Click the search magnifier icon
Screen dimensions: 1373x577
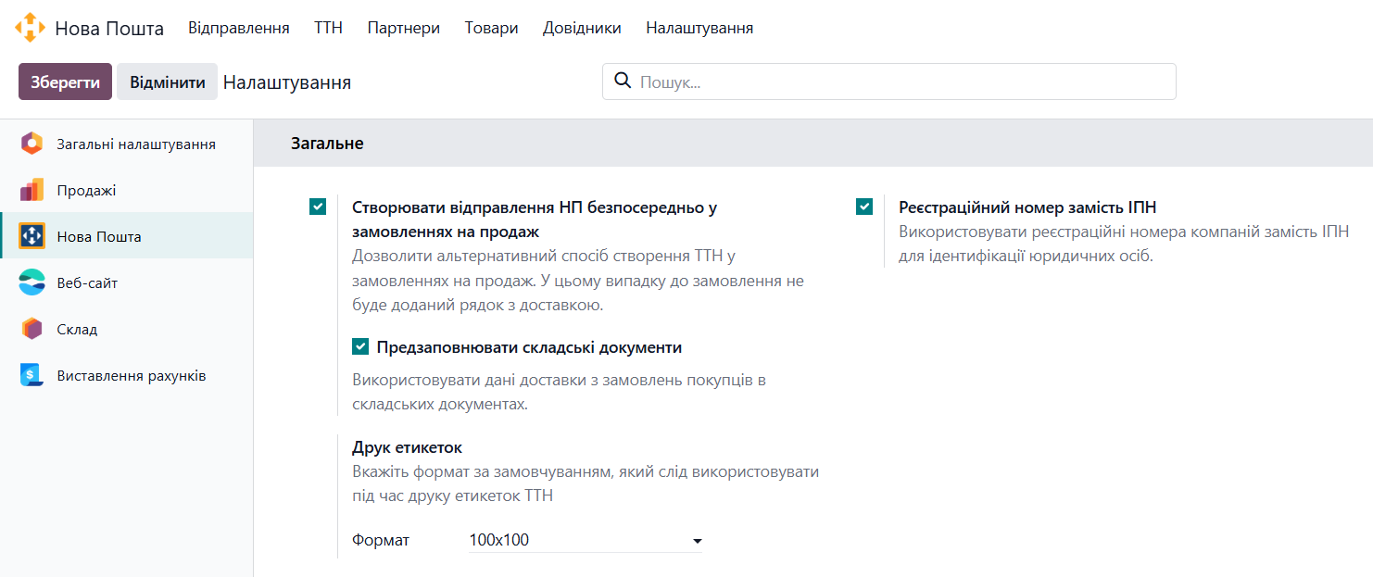tap(624, 81)
